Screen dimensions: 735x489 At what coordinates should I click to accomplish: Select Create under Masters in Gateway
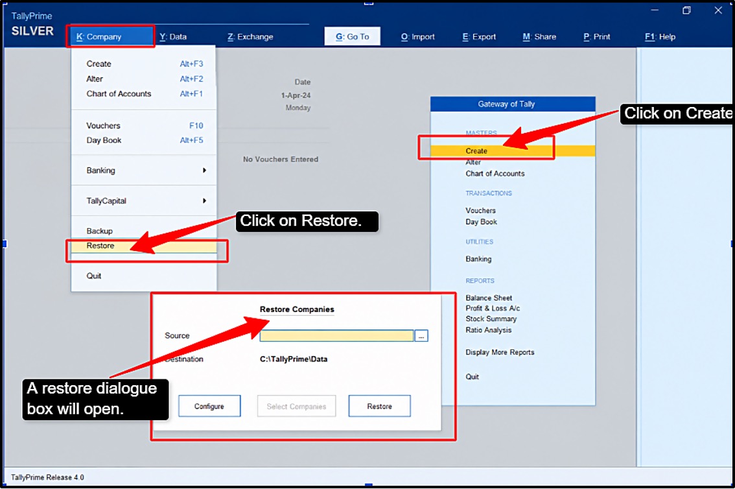(513, 151)
